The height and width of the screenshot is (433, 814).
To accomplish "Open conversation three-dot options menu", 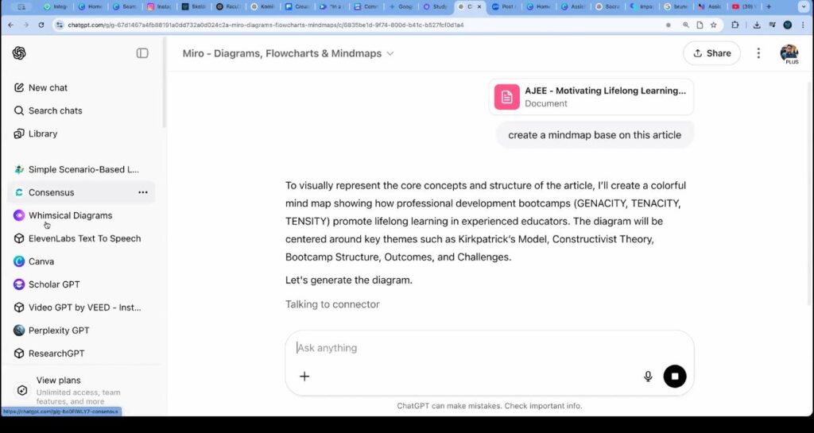I will click(758, 53).
